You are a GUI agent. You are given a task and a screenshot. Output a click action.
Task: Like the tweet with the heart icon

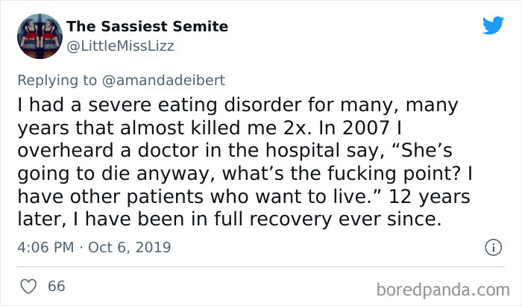(28, 286)
